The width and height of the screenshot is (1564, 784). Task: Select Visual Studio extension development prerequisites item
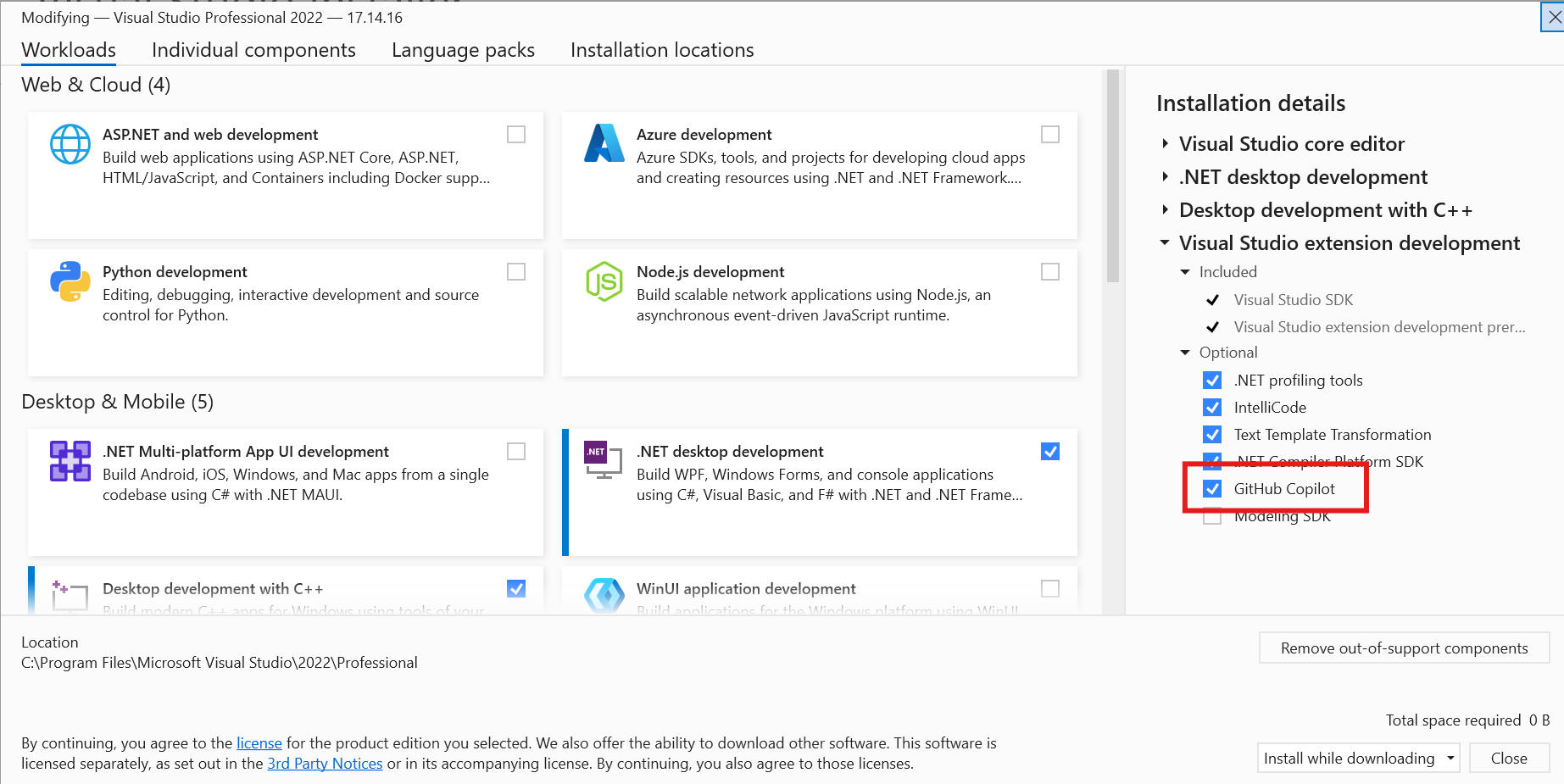1379,327
